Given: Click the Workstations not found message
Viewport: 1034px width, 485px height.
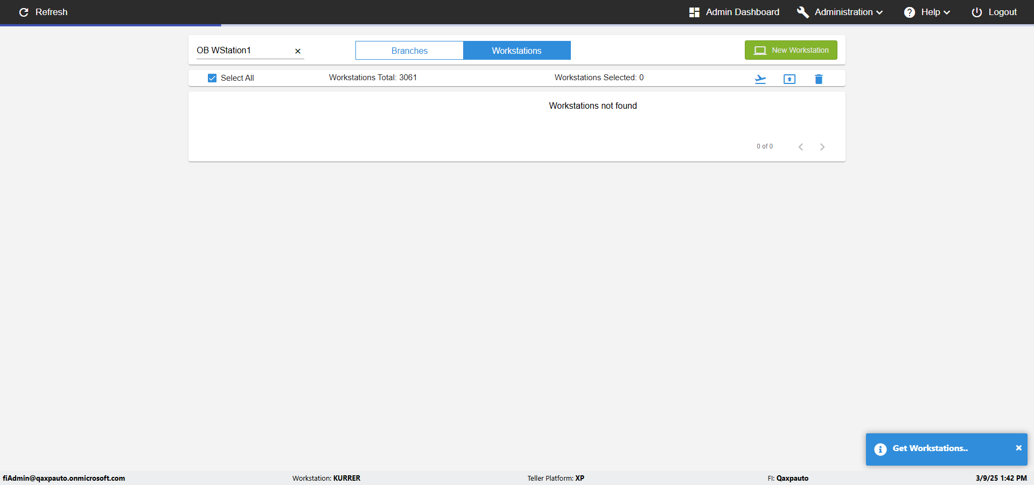Looking at the screenshot, I should (x=593, y=106).
